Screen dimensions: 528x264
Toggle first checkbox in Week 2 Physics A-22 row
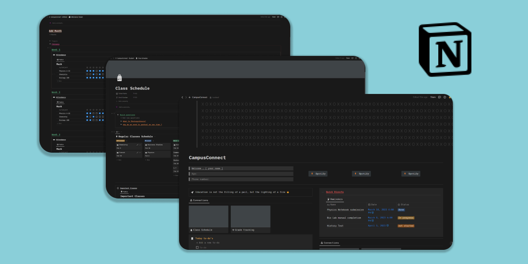click(87, 113)
